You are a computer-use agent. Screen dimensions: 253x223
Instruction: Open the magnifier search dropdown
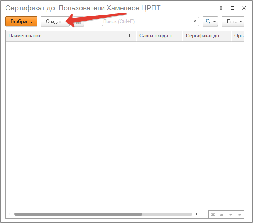point(210,21)
